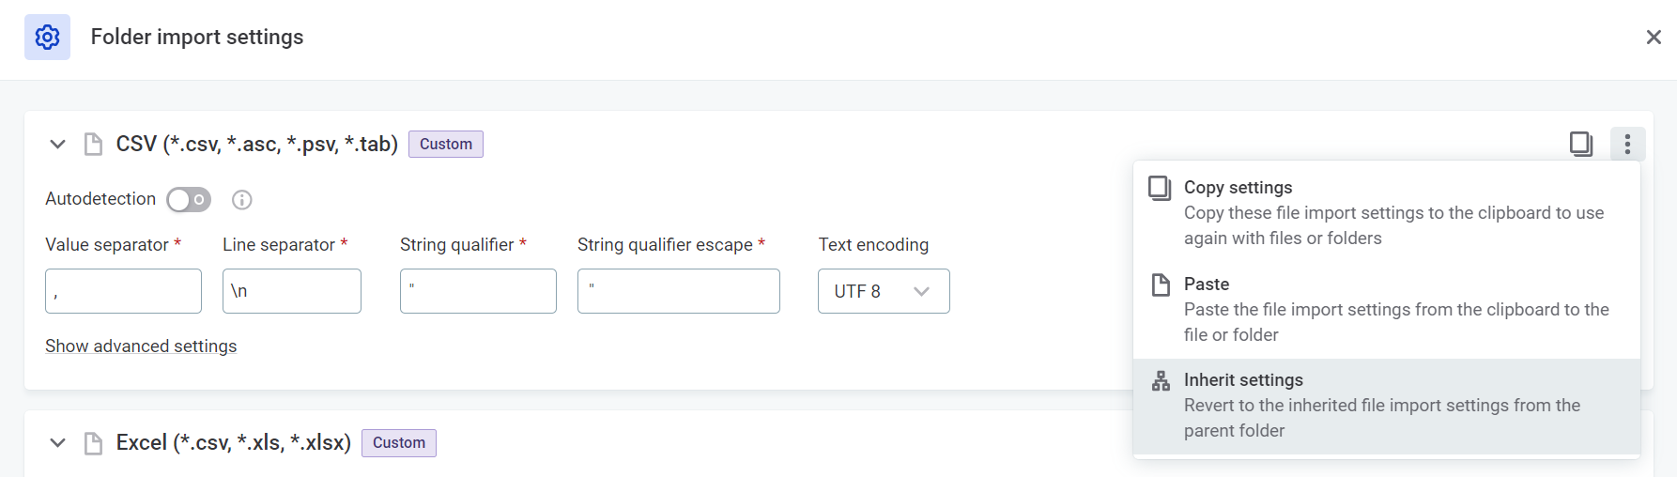Open the three-dot more options menu
The image size is (1677, 477).
click(1627, 144)
